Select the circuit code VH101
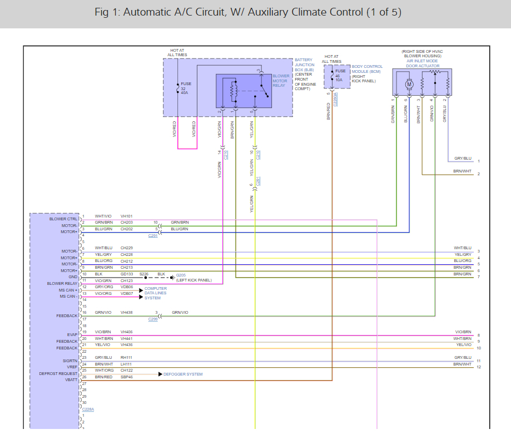511x444 pixels. pos(126,216)
